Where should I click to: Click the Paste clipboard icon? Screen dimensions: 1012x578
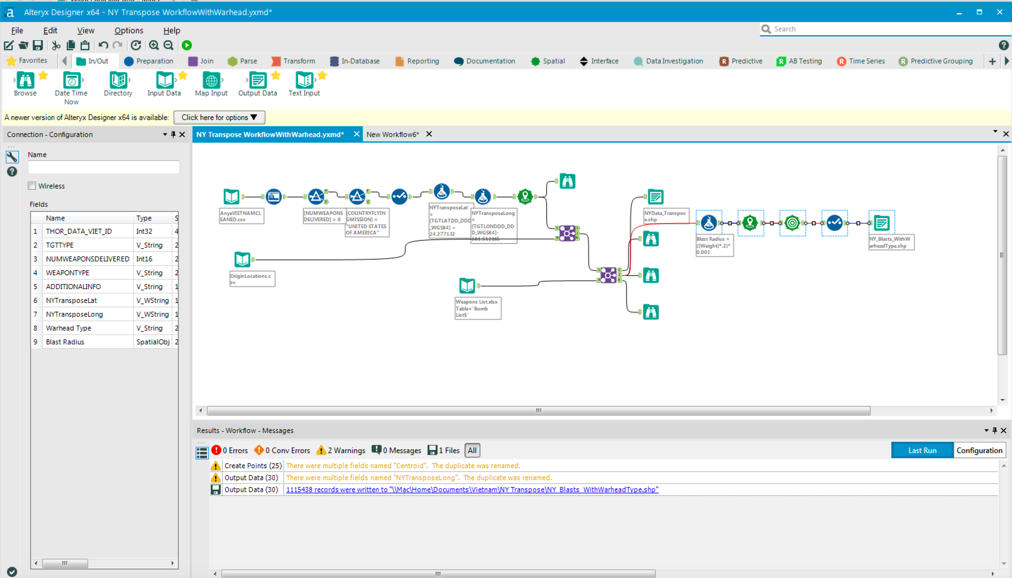point(85,45)
